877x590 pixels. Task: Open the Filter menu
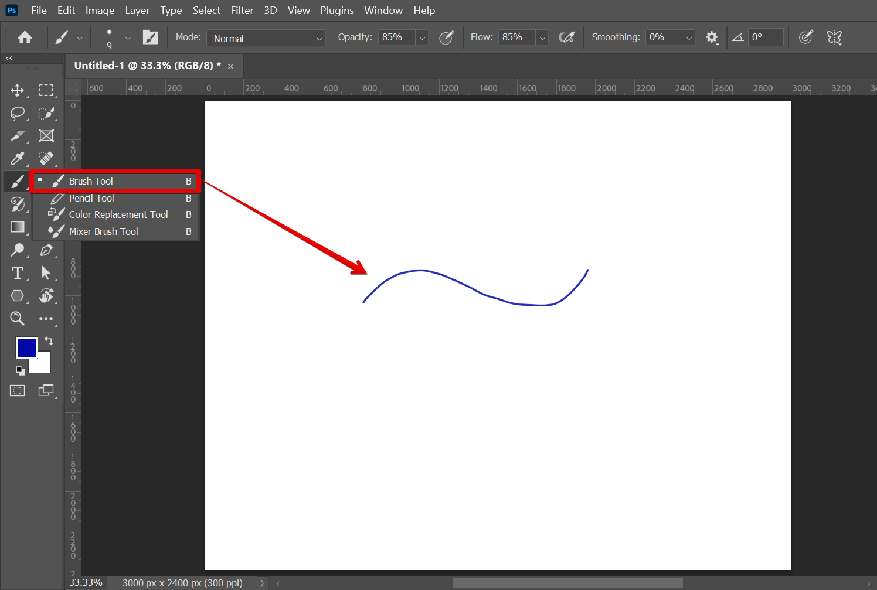tap(242, 11)
